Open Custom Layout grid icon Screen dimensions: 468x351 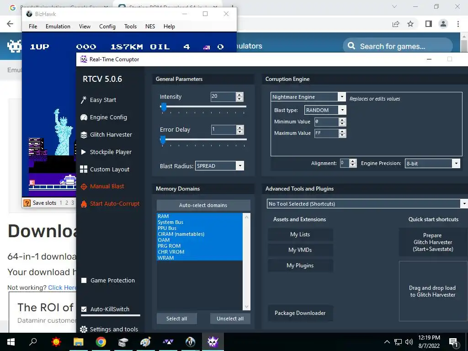(84, 169)
